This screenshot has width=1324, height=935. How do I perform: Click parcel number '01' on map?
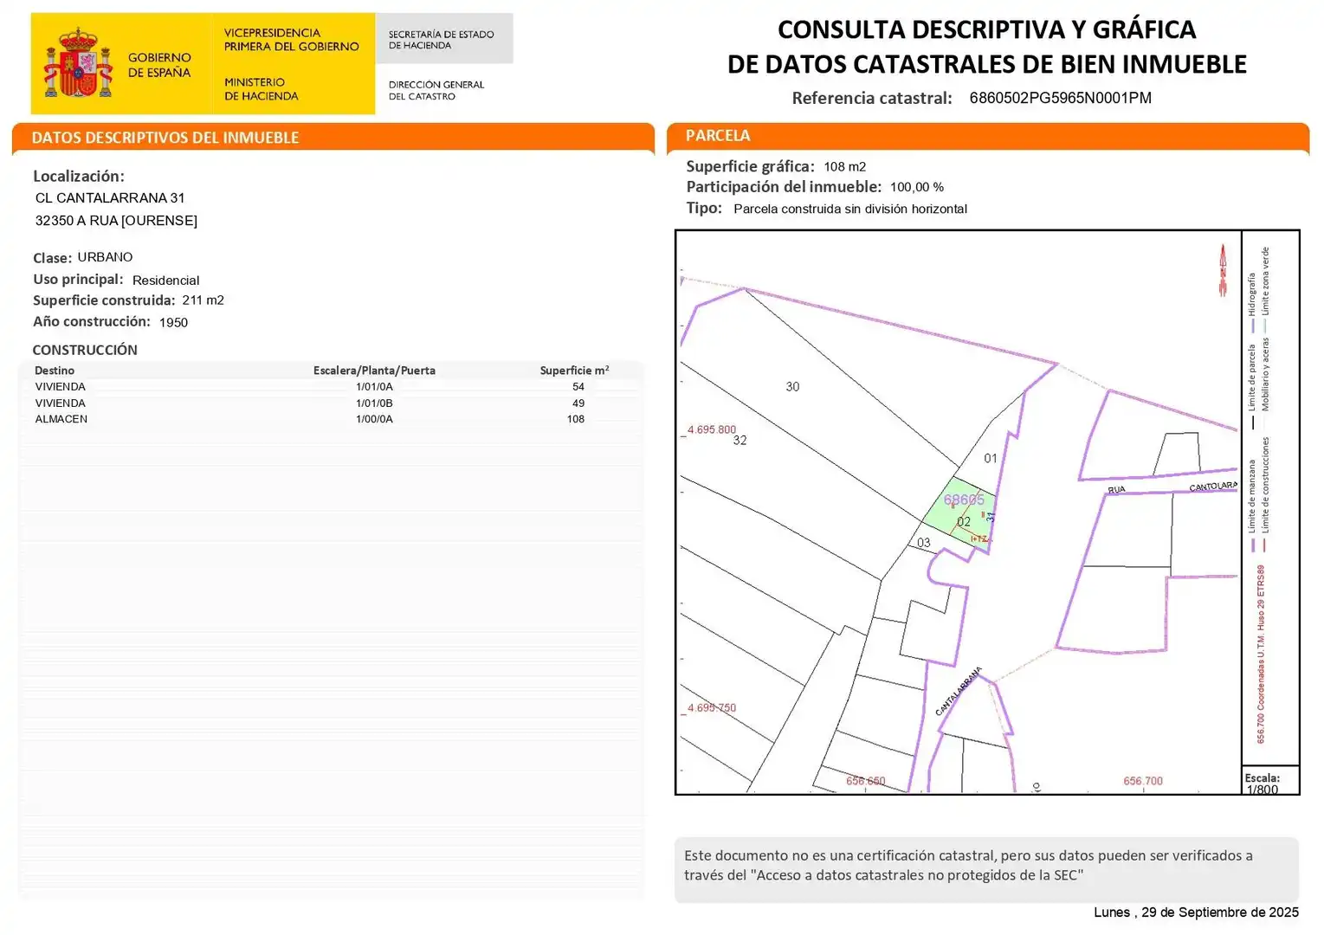point(991,458)
